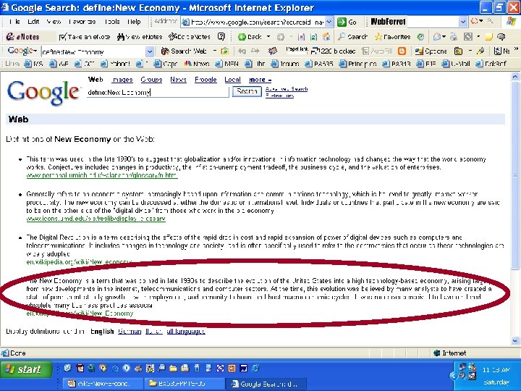Click the History icon next to Favorites
Screen dimensions: 521x391
(420, 37)
